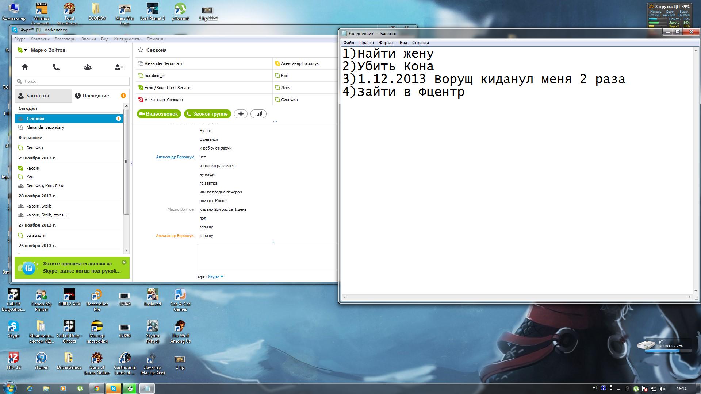The width and height of the screenshot is (701, 394).
Task: Add a new contact with plus-person icon
Action: tap(119, 67)
